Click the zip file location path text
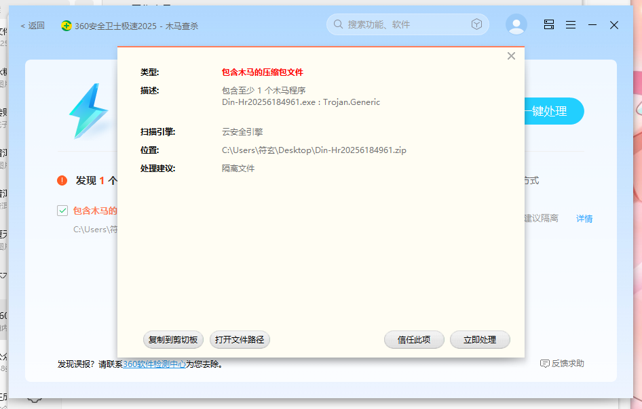642x409 pixels. (x=314, y=150)
